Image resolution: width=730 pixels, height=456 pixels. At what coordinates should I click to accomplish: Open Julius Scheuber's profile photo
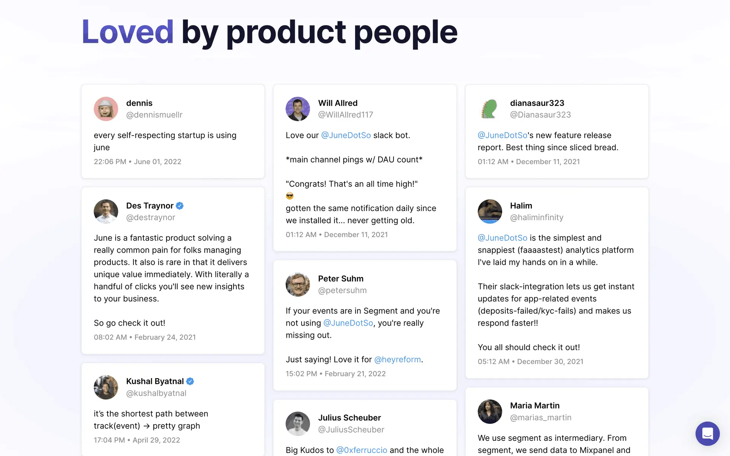point(298,424)
